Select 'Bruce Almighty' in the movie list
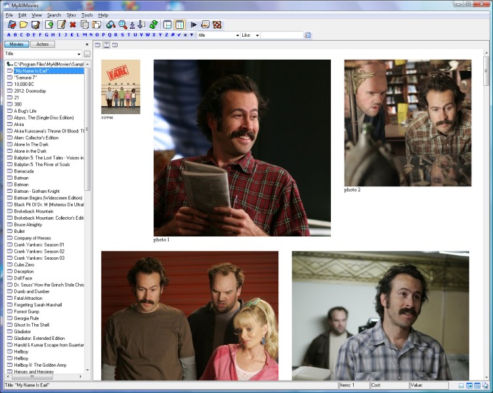 click(28, 224)
